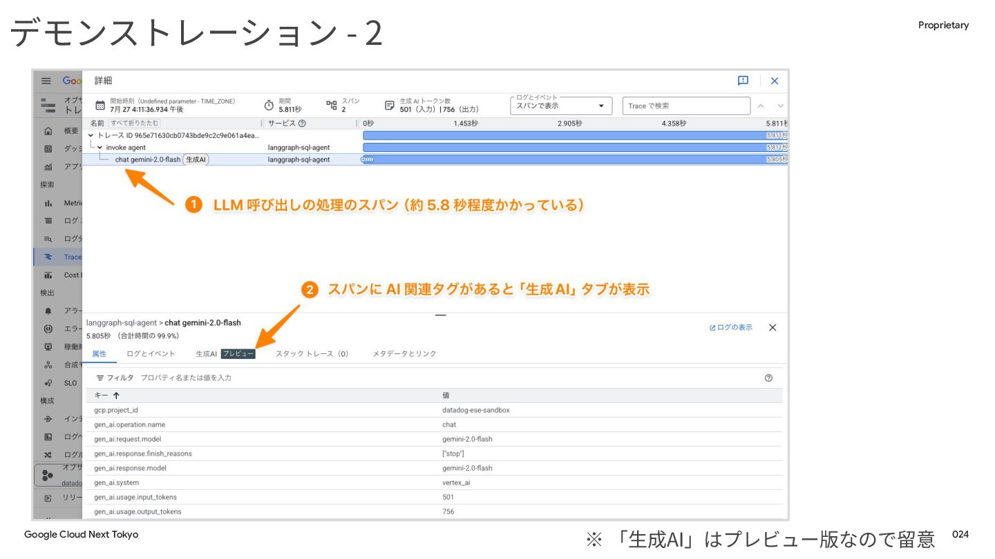995x559 pixels.
Task: Click the ログの表示 link
Action: click(x=731, y=327)
